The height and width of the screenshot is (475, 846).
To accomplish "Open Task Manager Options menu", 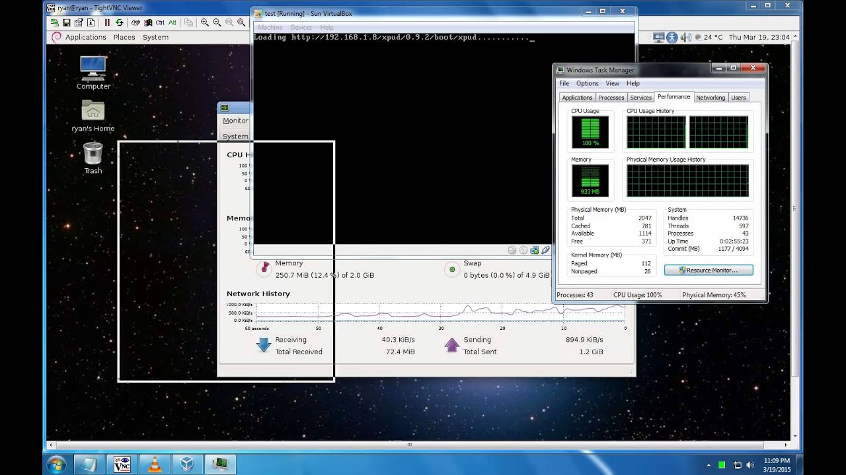I will (x=587, y=83).
